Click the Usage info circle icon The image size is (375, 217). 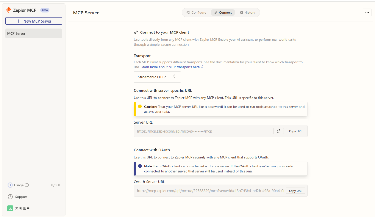point(27,185)
